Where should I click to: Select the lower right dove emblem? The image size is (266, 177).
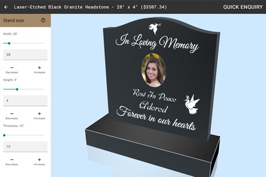pos(192,104)
